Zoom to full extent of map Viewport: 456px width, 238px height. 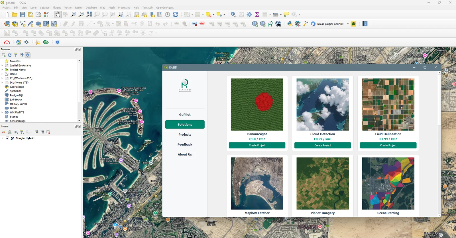click(x=89, y=15)
